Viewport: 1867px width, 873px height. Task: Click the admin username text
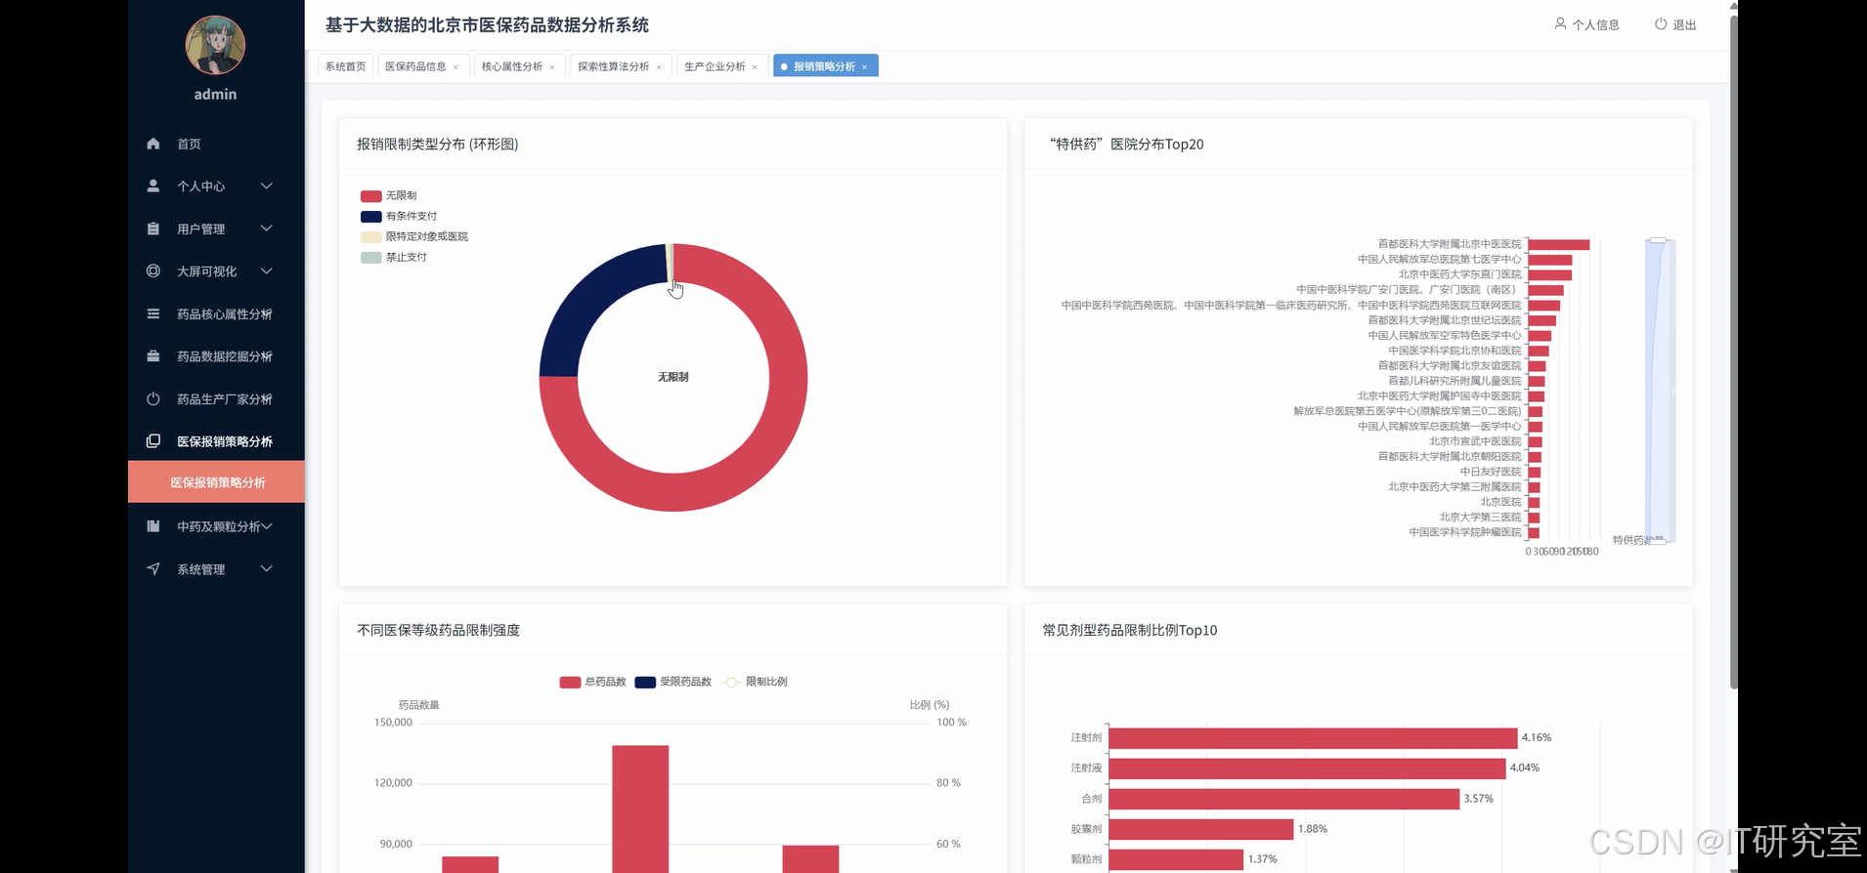tap(215, 94)
